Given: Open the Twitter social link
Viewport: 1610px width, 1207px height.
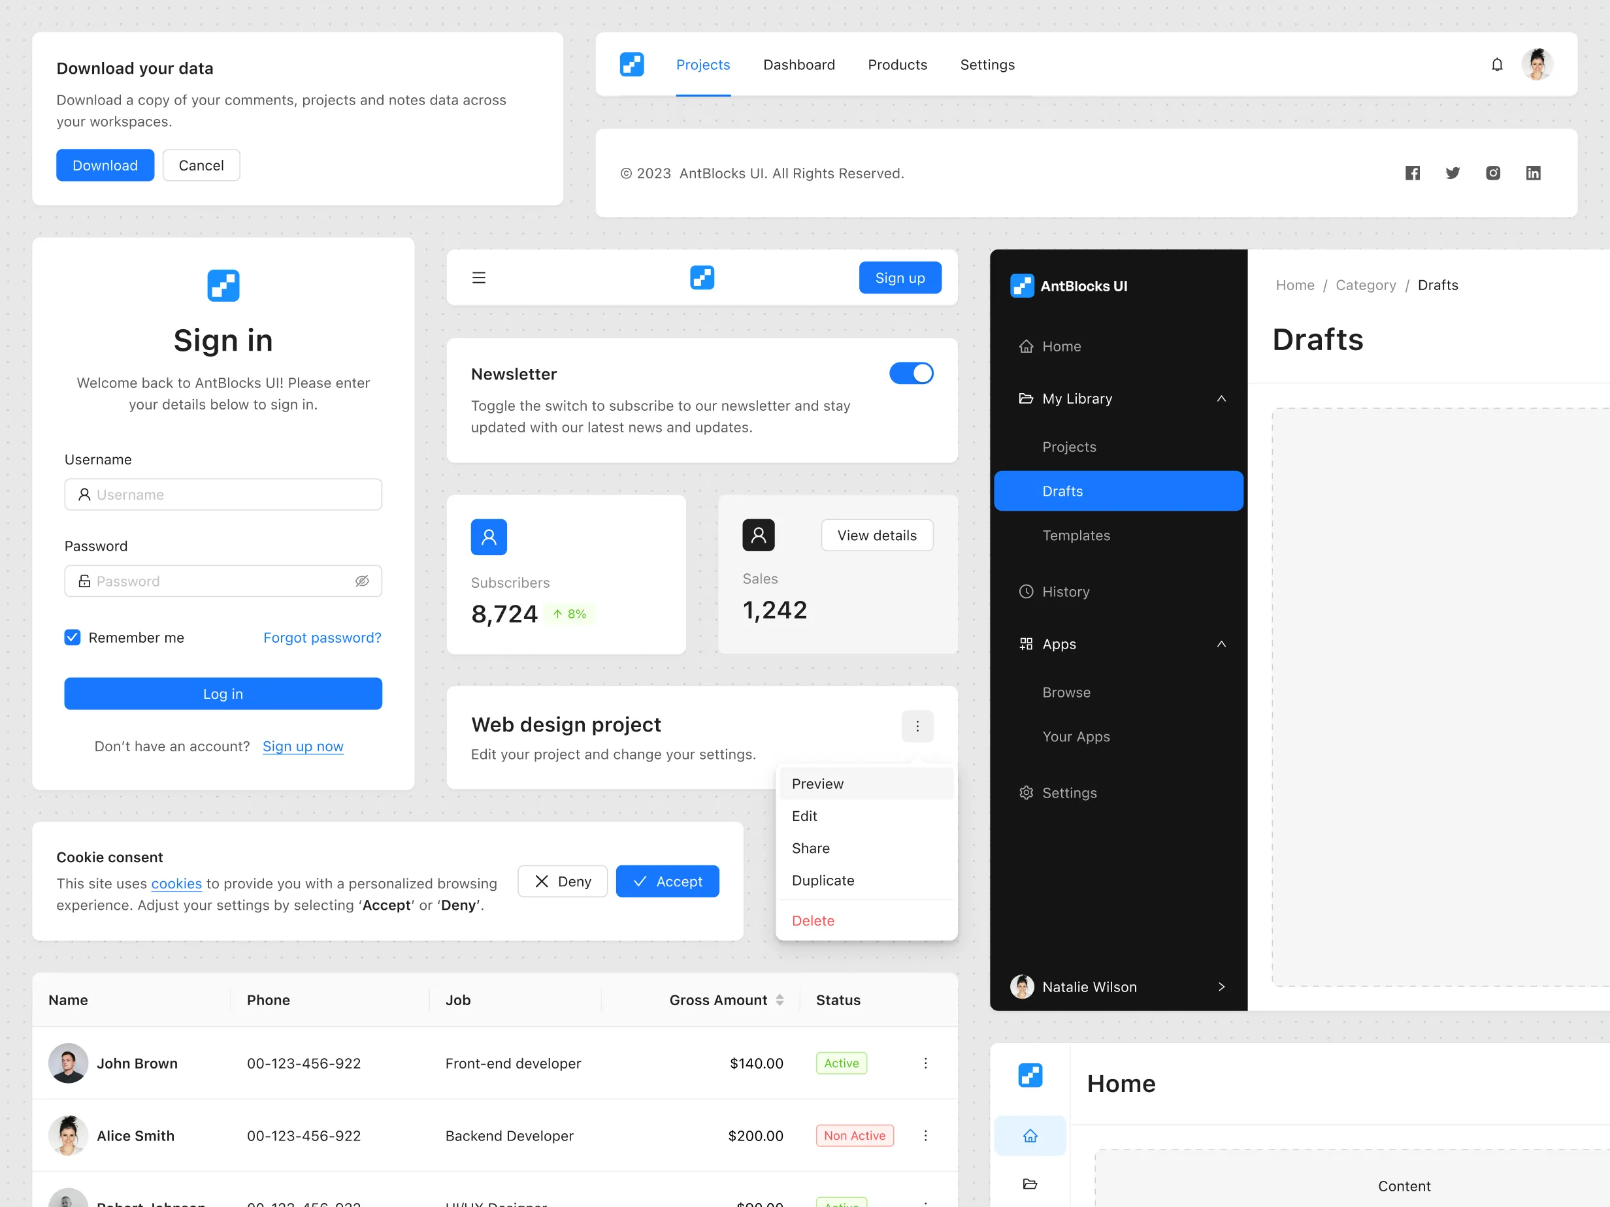Looking at the screenshot, I should click(1453, 172).
